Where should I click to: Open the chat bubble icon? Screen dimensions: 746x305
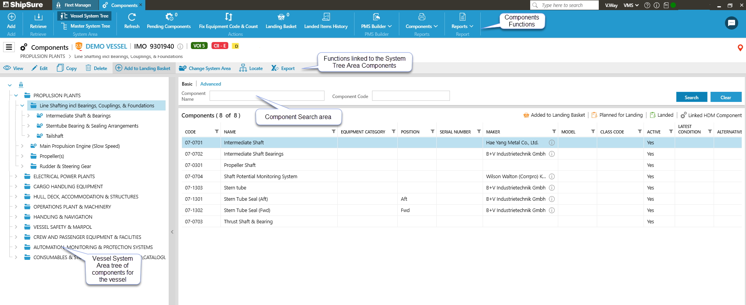point(732,23)
